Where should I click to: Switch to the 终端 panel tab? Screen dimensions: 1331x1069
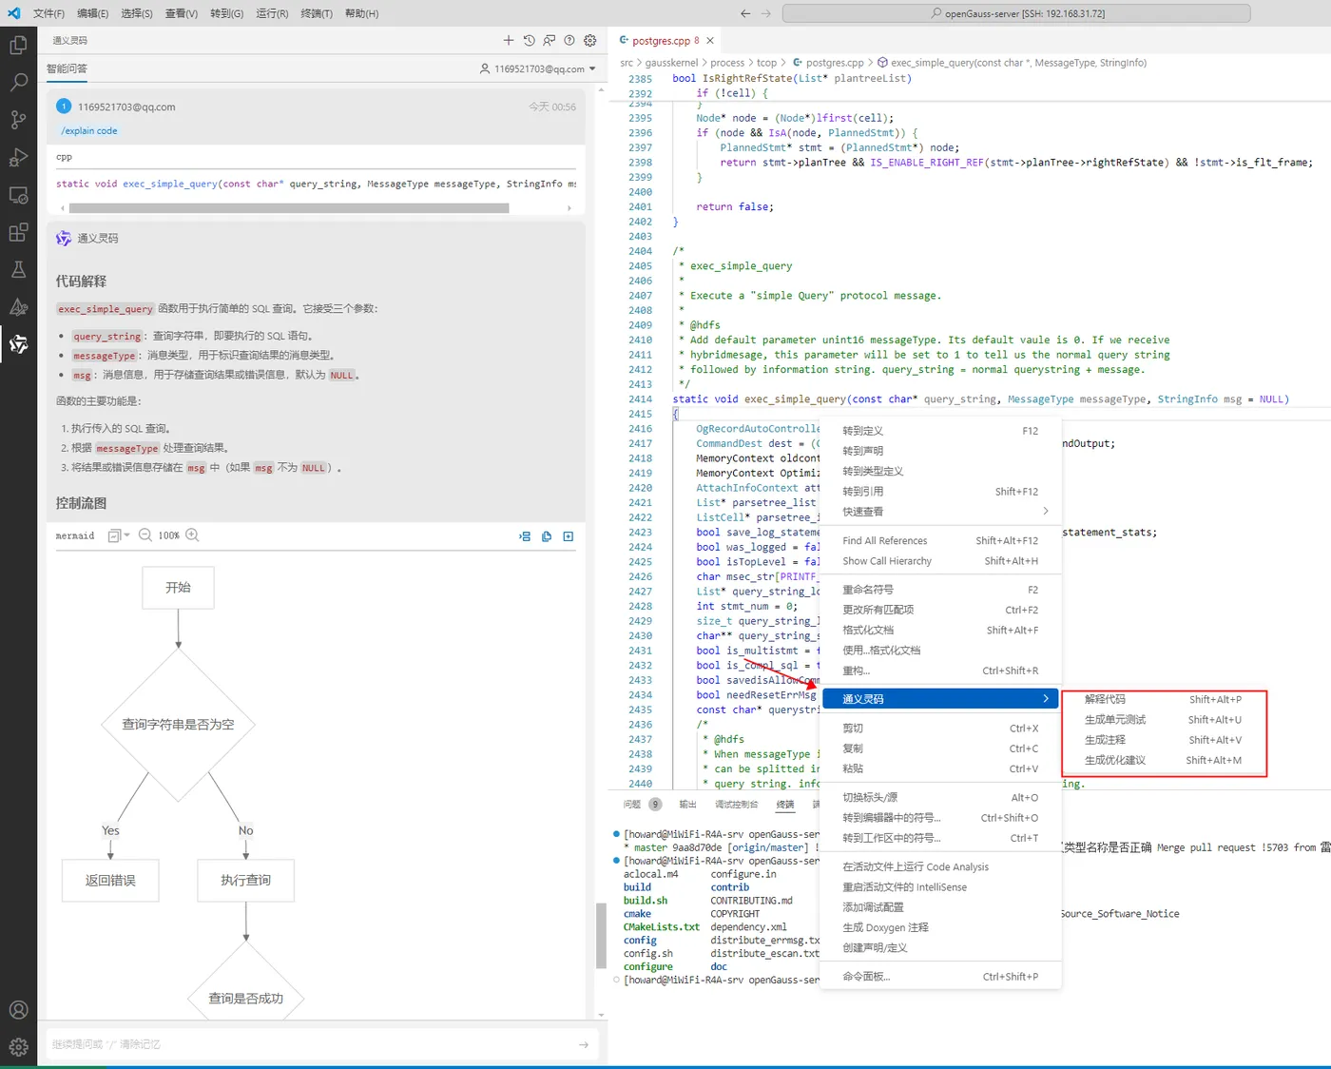click(785, 805)
